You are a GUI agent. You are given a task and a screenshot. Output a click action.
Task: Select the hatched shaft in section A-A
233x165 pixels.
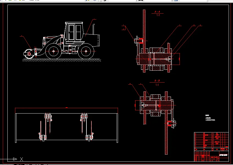tap(155, 59)
